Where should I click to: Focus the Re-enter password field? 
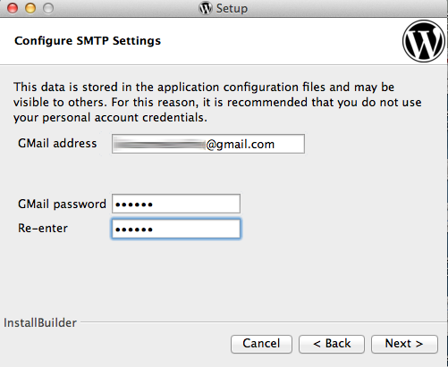(x=176, y=229)
